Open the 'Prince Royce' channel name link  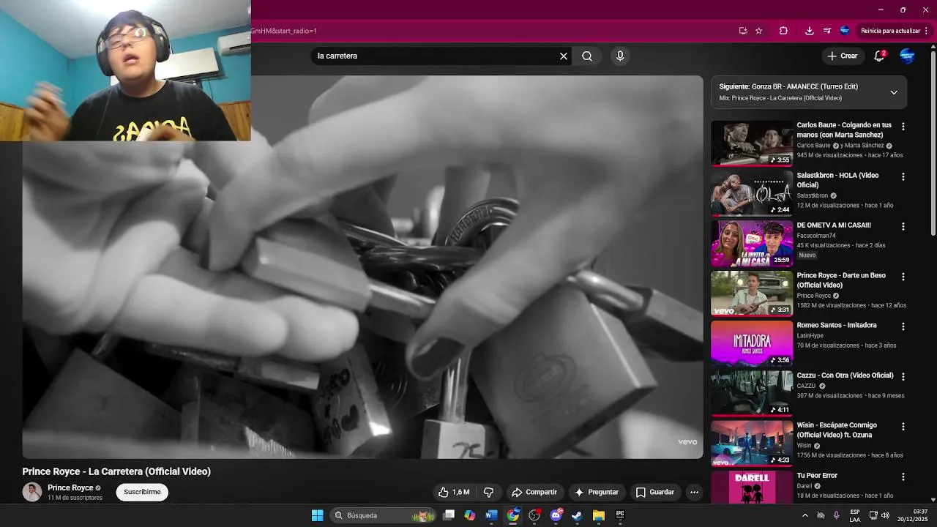tap(70, 487)
